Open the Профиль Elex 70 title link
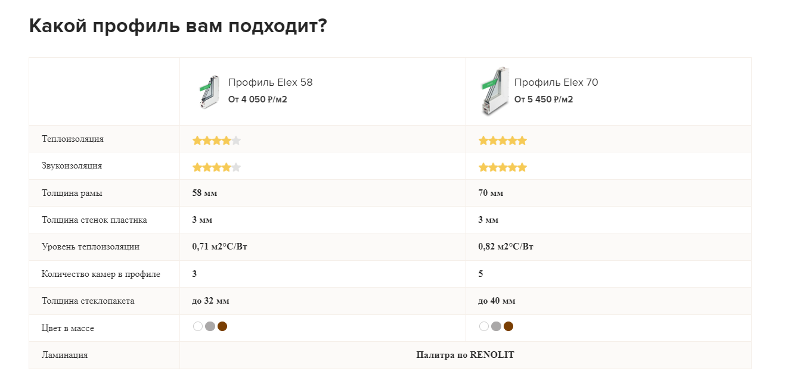Image resolution: width=791 pixels, height=390 pixels. [x=556, y=83]
